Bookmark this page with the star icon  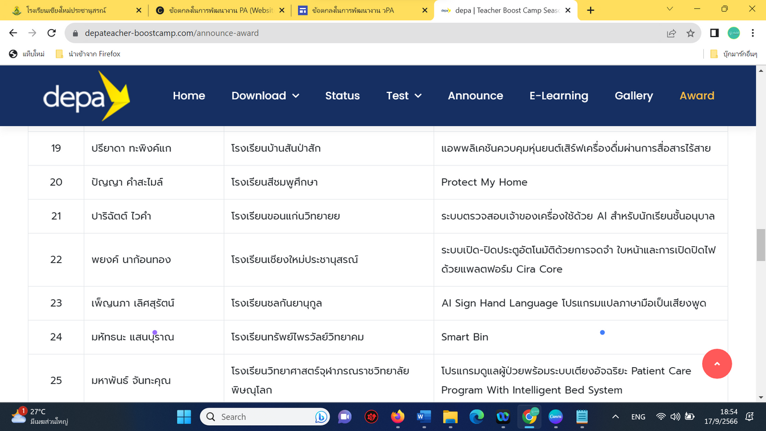point(690,33)
